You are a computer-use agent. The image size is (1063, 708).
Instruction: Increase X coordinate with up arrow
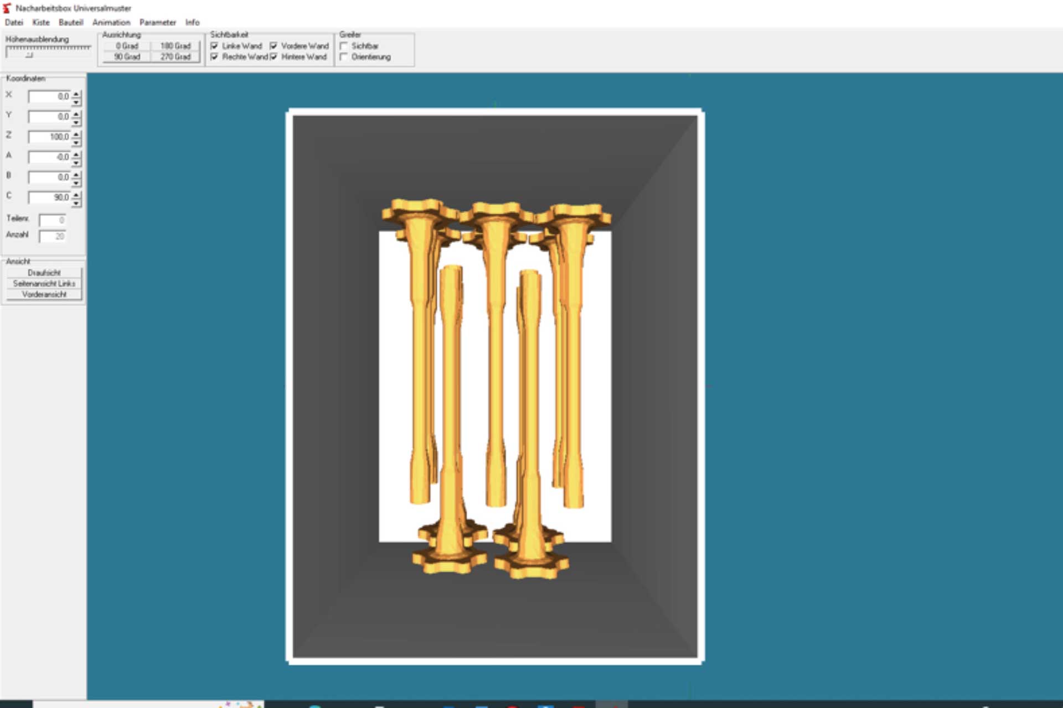pos(76,93)
